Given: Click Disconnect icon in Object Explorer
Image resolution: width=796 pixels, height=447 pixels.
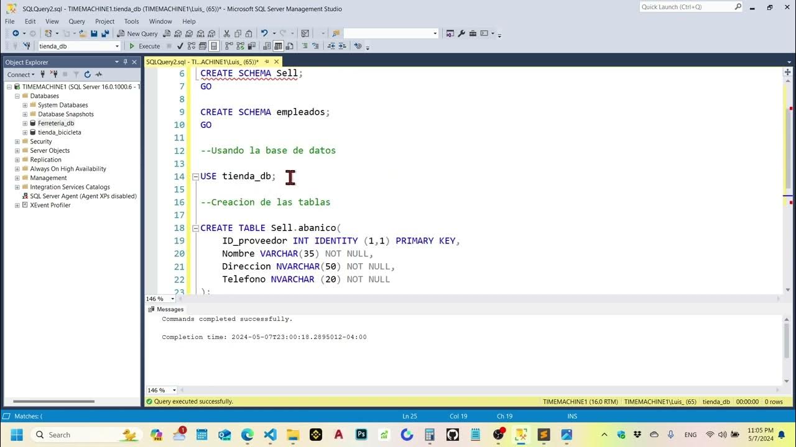Looking at the screenshot, I should [53, 74].
